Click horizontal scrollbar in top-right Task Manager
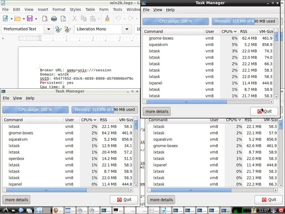Image resolution: width=285 pixels, height=214 pixels. point(186,102)
